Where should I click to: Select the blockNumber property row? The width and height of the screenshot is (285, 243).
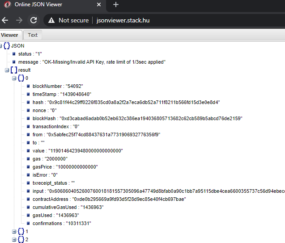pyautogui.click(x=58, y=86)
